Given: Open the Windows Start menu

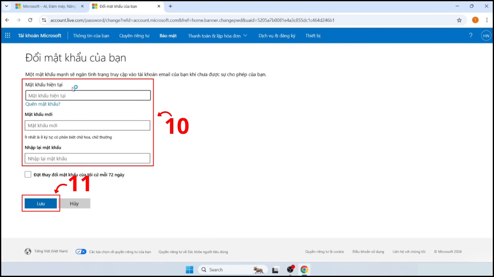Looking at the screenshot, I should coord(189,270).
